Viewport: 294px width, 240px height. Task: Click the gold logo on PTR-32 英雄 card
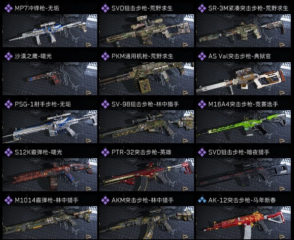(x=185, y=189)
